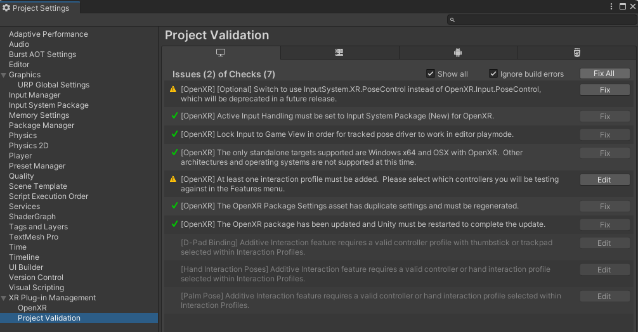Select Preset Manager
The height and width of the screenshot is (332, 638).
37,166
